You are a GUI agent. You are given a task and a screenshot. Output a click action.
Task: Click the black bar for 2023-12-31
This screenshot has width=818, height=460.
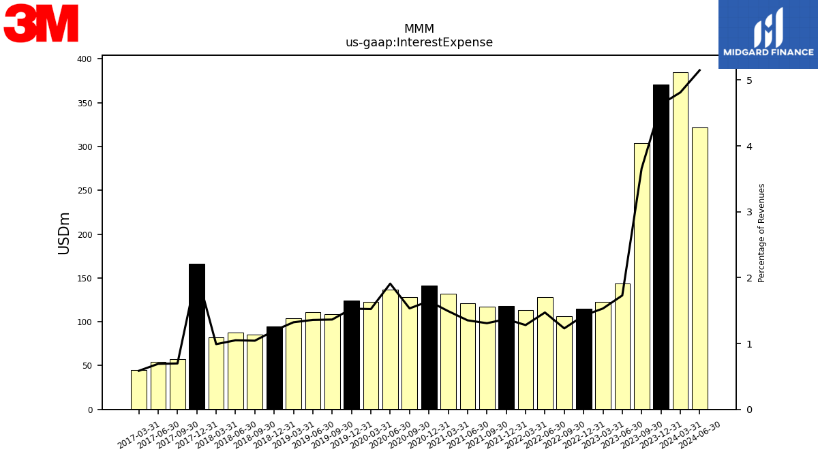pyautogui.click(x=661, y=247)
